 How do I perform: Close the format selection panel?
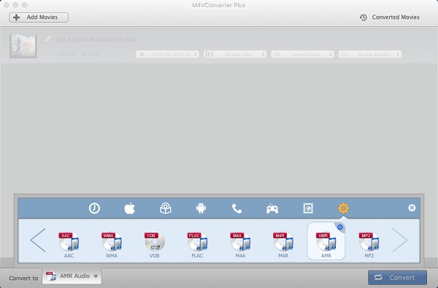[412, 208]
